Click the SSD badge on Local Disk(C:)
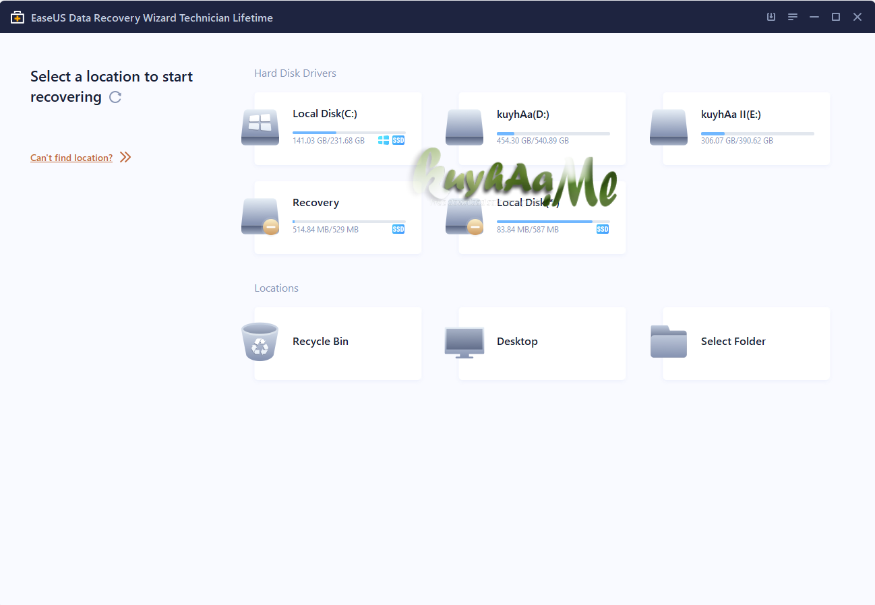The width and height of the screenshot is (875, 605). coord(398,140)
